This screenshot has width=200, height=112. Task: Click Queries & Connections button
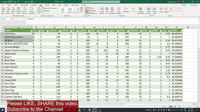49,8
